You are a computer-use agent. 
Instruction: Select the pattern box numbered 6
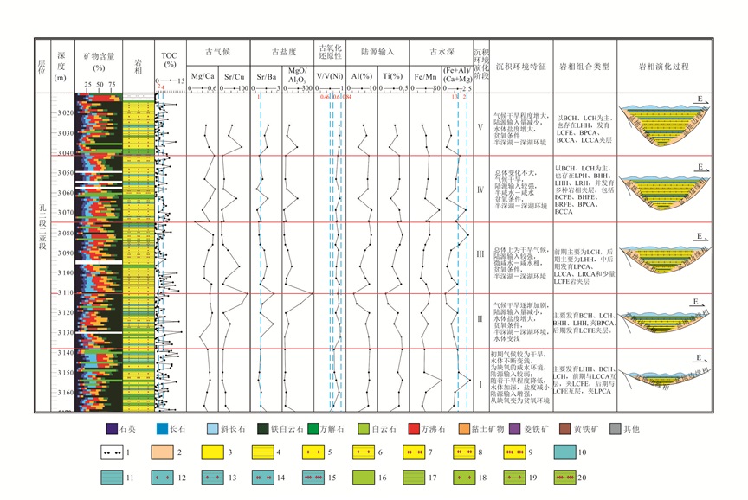364,452
